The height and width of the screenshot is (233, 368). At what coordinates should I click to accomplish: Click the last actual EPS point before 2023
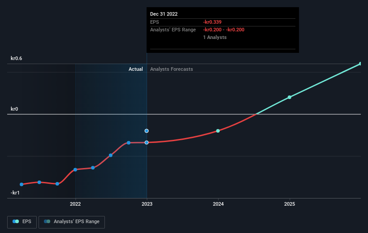coord(129,142)
